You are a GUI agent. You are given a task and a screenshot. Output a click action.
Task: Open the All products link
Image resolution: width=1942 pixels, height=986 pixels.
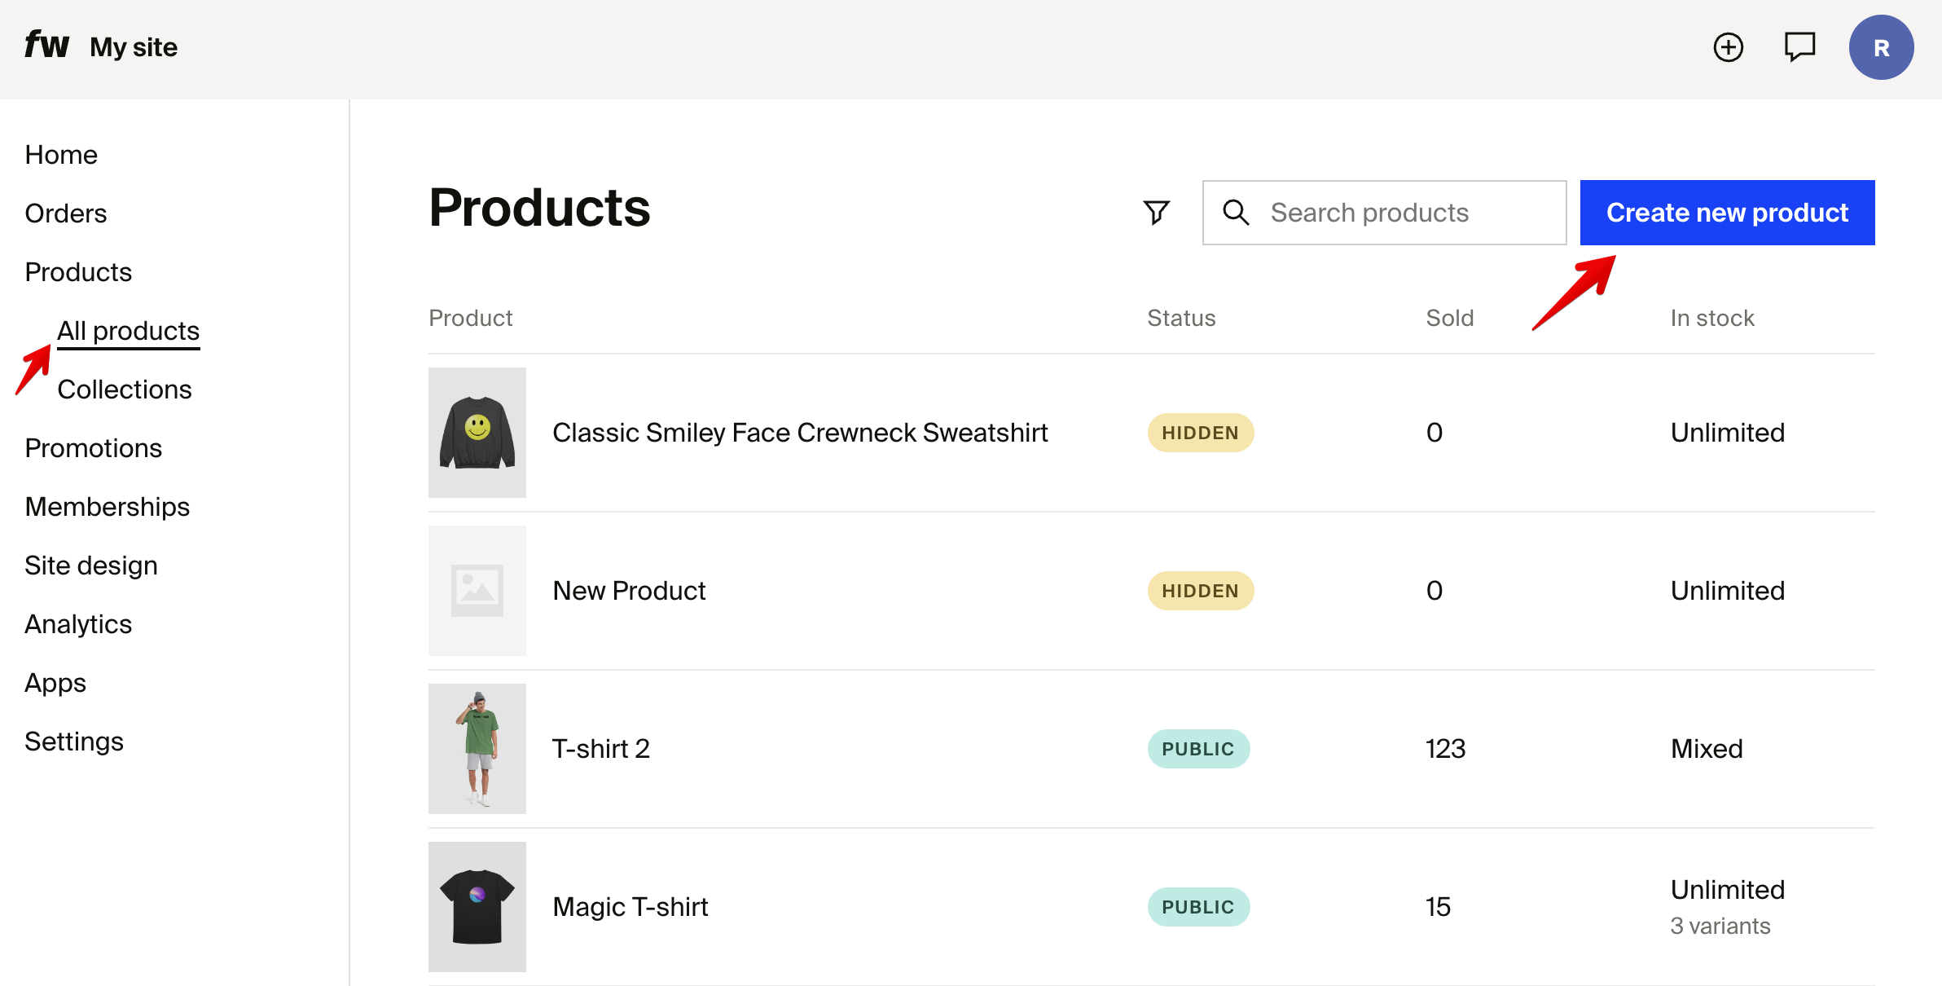pyautogui.click(x=128, y=330)
